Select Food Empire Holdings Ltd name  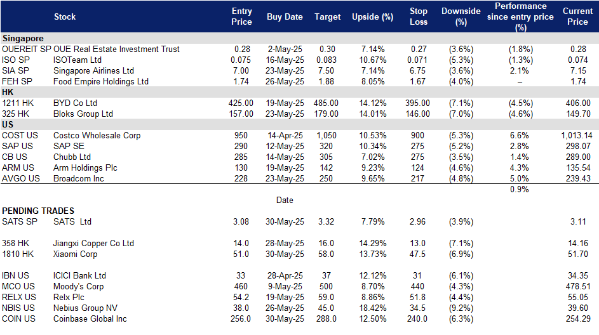pos(101,81)
